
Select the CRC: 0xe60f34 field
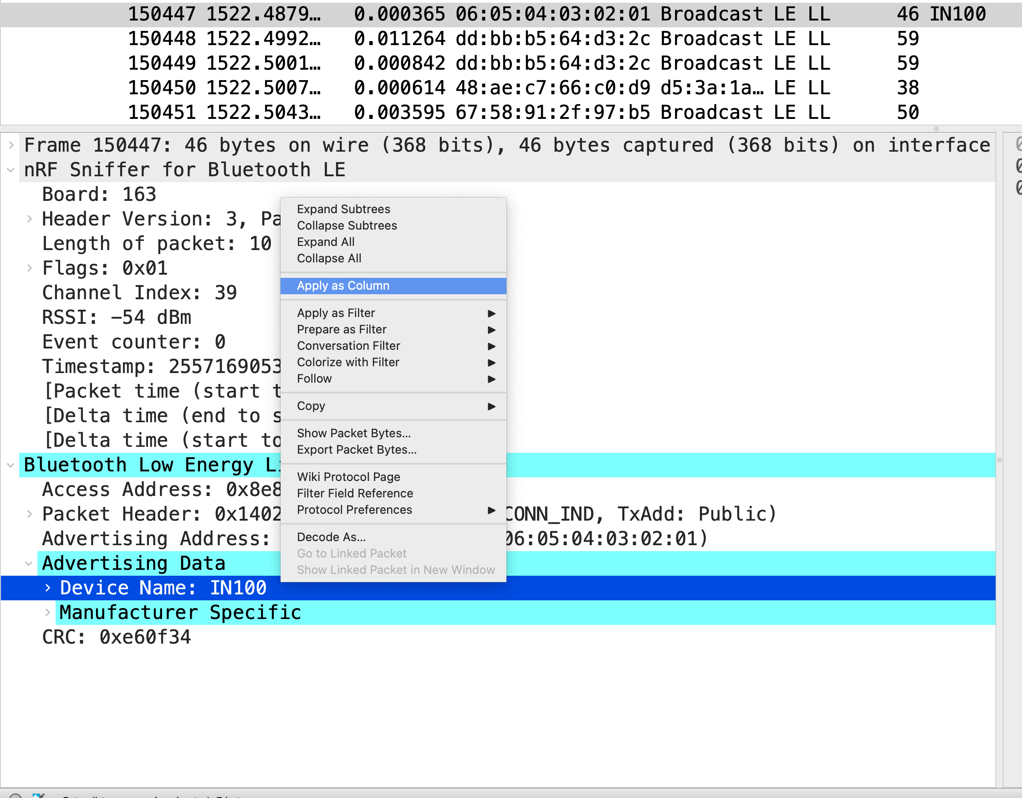click(117, 637)
